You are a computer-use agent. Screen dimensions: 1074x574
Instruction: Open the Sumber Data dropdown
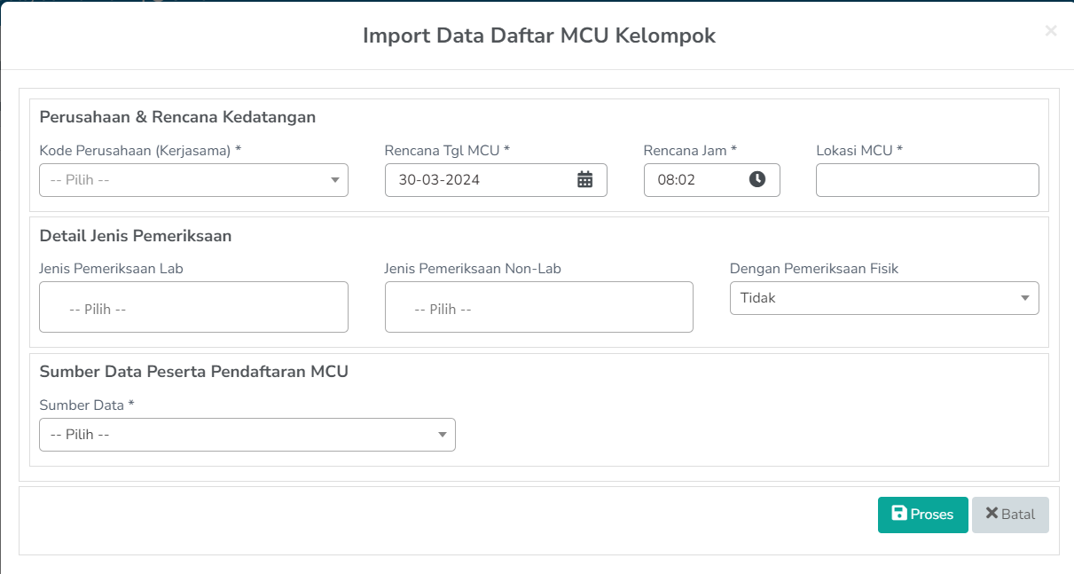[x=247, y=435]
